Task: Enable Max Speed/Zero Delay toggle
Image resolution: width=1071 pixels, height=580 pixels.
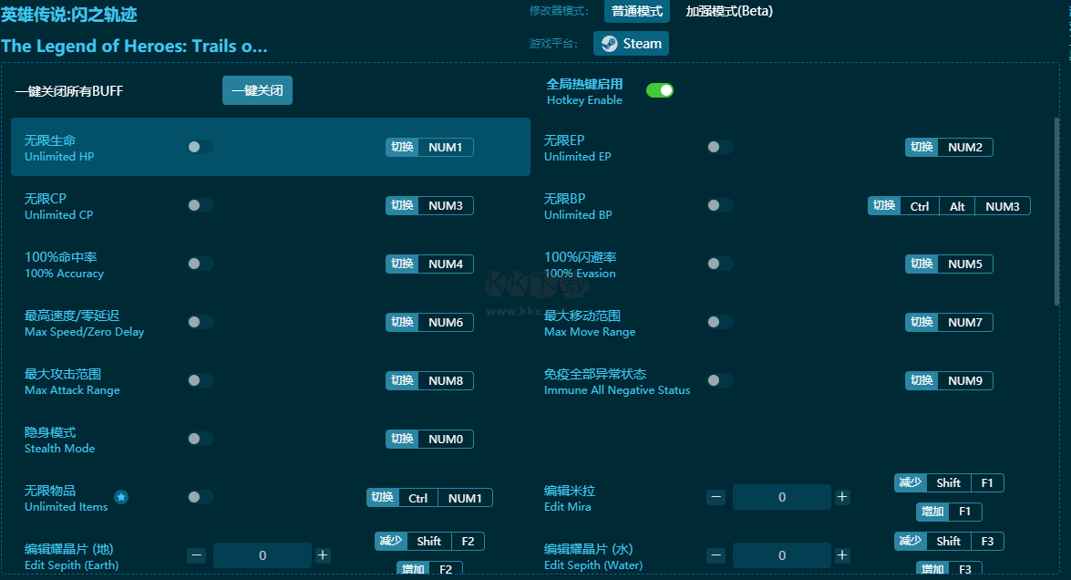Action: (201, 322)
